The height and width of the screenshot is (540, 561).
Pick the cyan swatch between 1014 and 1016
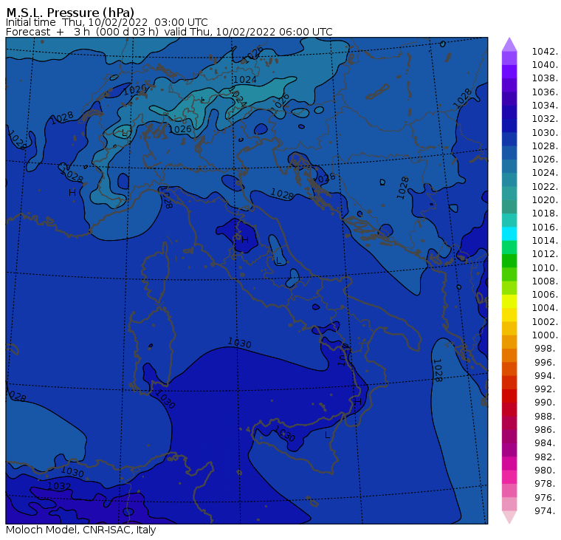[509, 234]
